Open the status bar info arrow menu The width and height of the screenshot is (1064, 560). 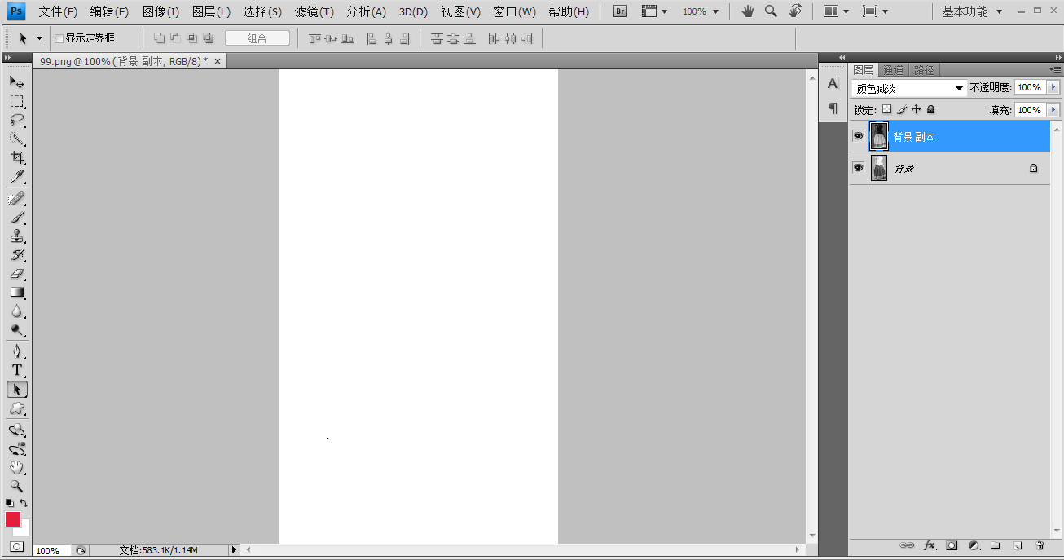[x=235, y=550]
